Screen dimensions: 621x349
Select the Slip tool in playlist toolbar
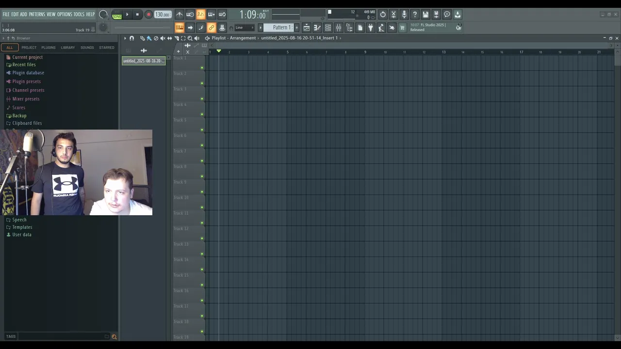coord(169,38)
